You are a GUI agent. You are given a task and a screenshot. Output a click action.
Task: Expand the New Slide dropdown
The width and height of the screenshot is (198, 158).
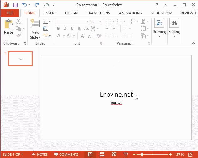[x=35, y=37]
